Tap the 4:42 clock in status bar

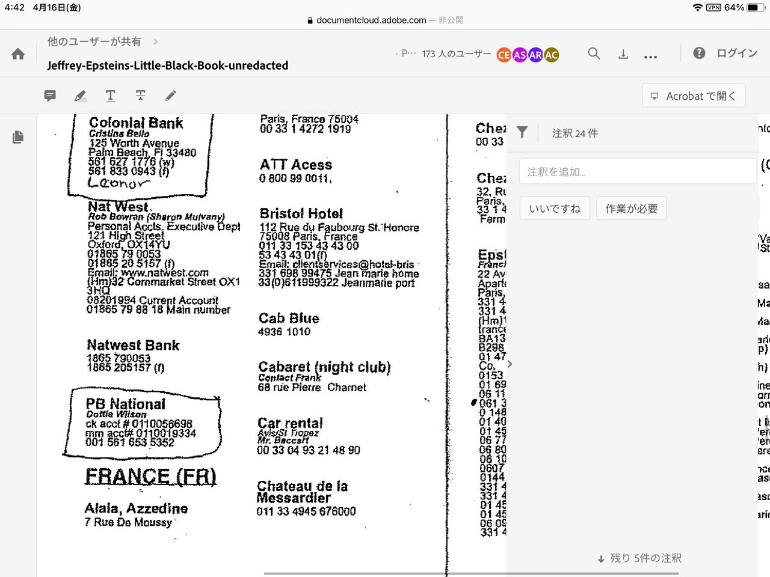click(14, 7)
